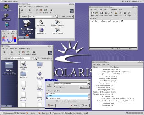Click the Undo icon in gedit toolbar
Viewport: 144px width, 115px height.
coord(116,14)
